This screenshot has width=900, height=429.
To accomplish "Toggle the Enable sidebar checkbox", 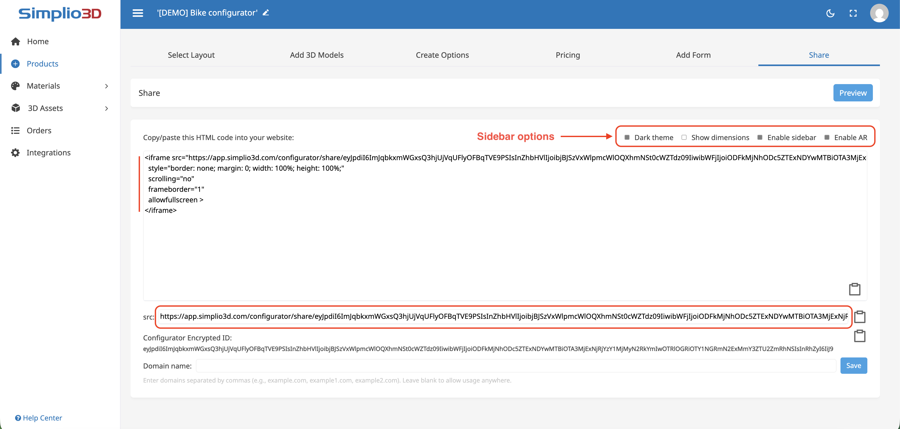I will click(x=760, y=137).
